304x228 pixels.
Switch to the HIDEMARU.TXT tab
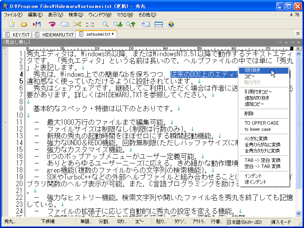tap(54, 35)
